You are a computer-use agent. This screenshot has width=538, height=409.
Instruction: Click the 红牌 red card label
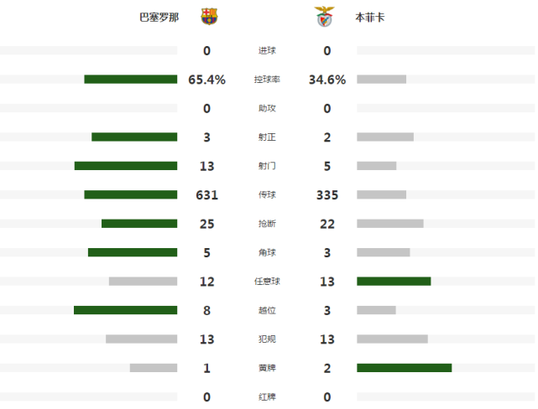click(267, 396)
